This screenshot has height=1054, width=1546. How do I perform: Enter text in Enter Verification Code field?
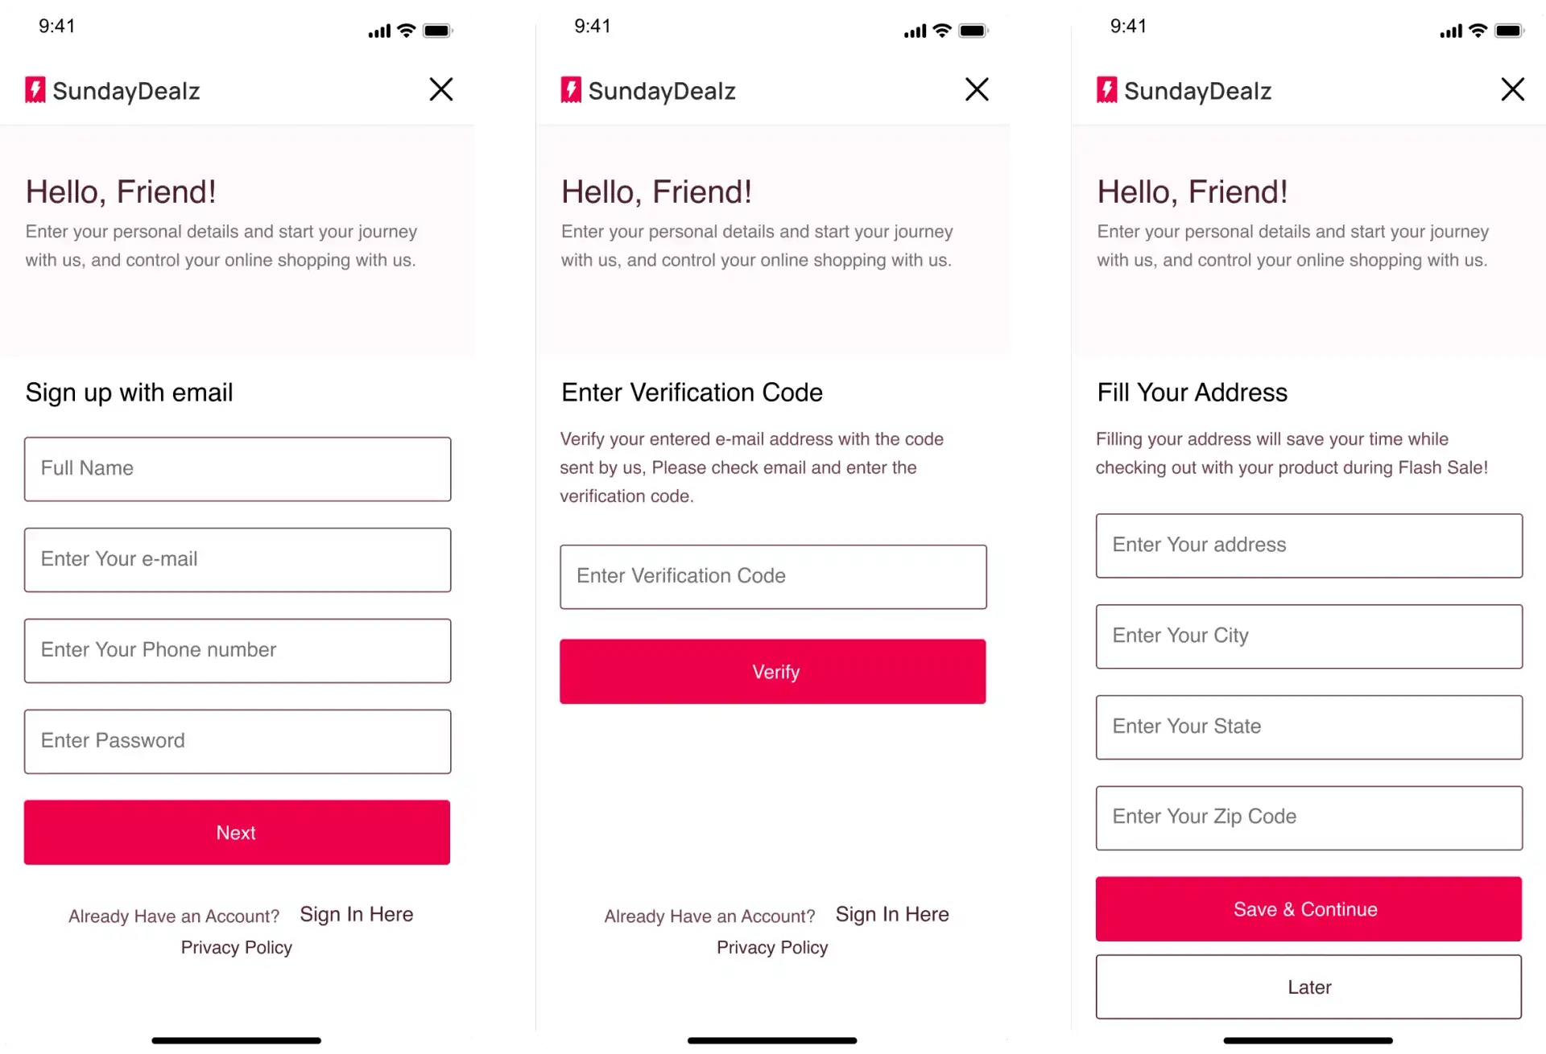[x=773, y=576]
